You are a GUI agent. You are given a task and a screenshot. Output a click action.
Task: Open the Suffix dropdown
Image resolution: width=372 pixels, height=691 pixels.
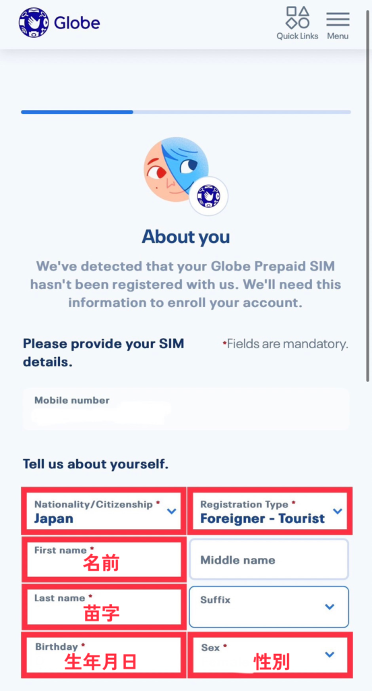point(269,607)
